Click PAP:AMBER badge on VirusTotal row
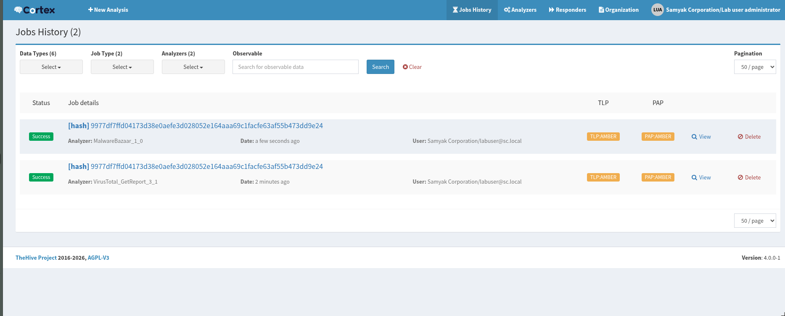Viewport: 785px width, 316px height. pyautogui.click(x=658, y=177)
